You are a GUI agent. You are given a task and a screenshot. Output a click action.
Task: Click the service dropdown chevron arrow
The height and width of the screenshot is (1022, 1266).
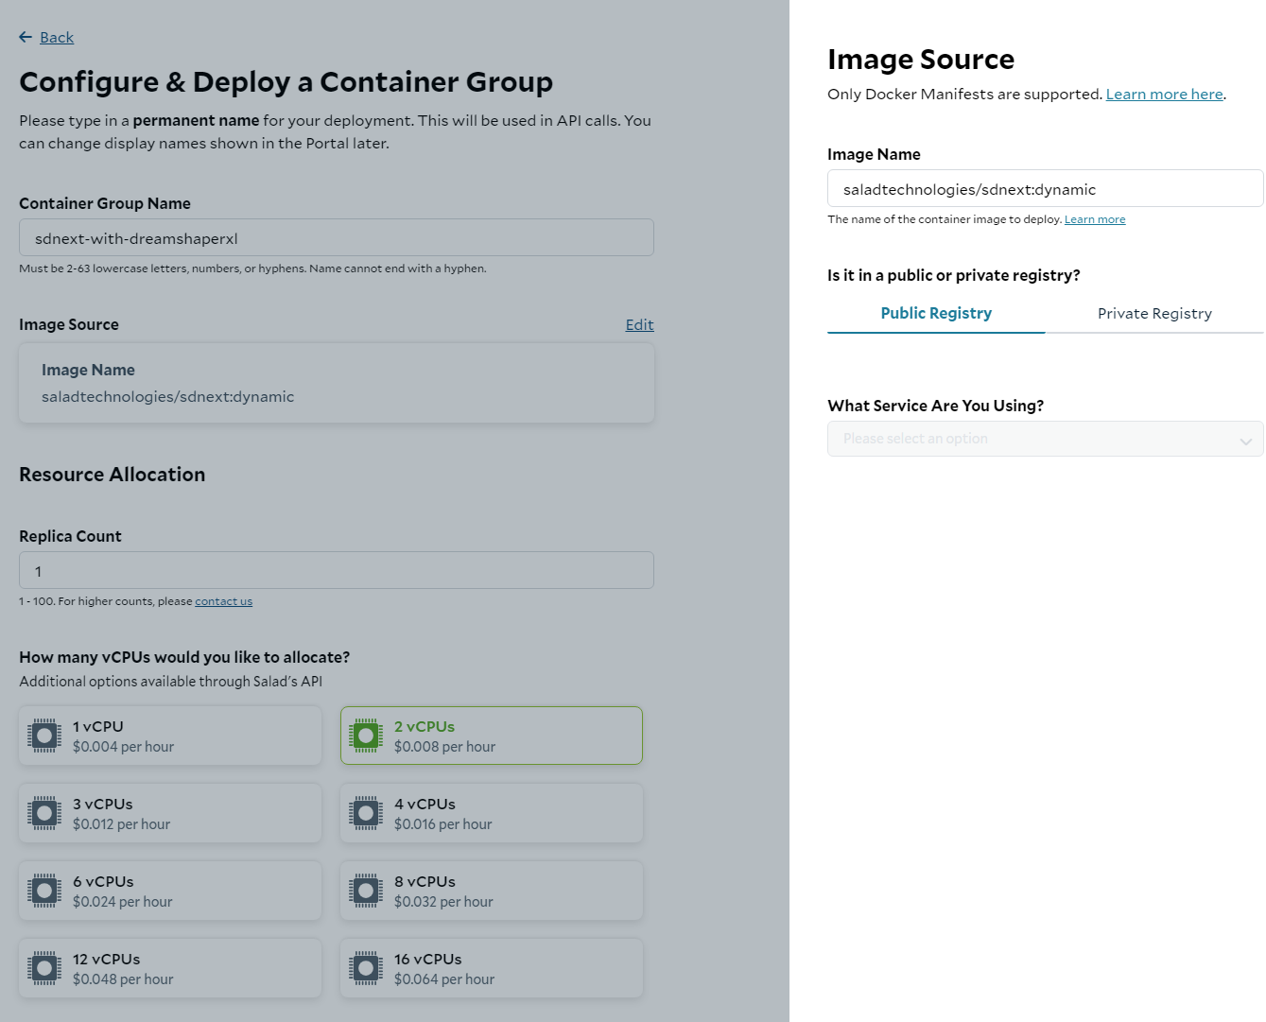tap(1245, 441)
